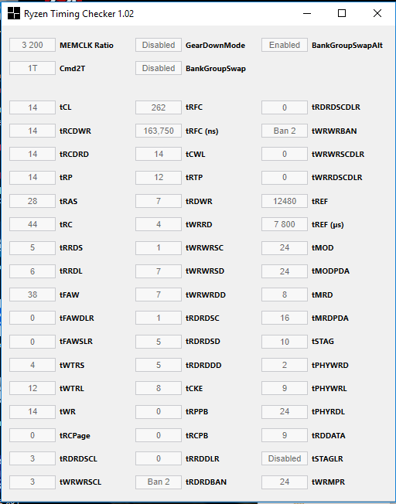Maximize the Ryzen Timing Checker window

(x=342, y=13)
